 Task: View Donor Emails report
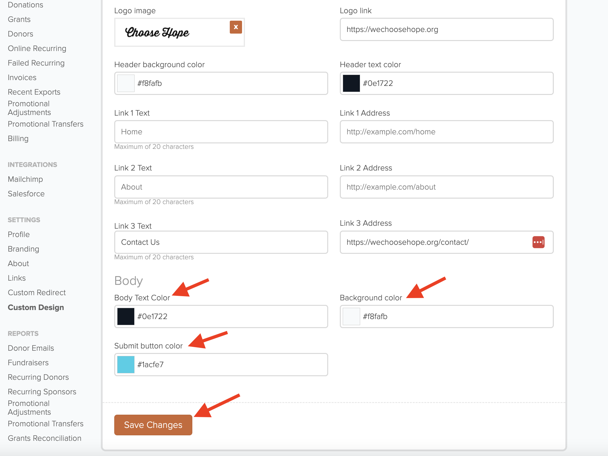point(31,348)
